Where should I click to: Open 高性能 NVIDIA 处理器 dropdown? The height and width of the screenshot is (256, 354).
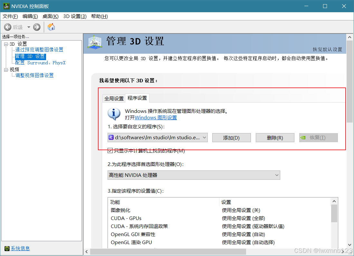pyautogui.click(x=194, y=175)
